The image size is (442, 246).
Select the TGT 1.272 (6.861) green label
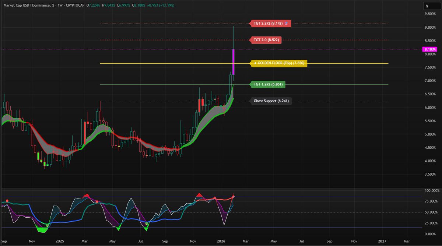pyautogui.click(x=267, y=85)
